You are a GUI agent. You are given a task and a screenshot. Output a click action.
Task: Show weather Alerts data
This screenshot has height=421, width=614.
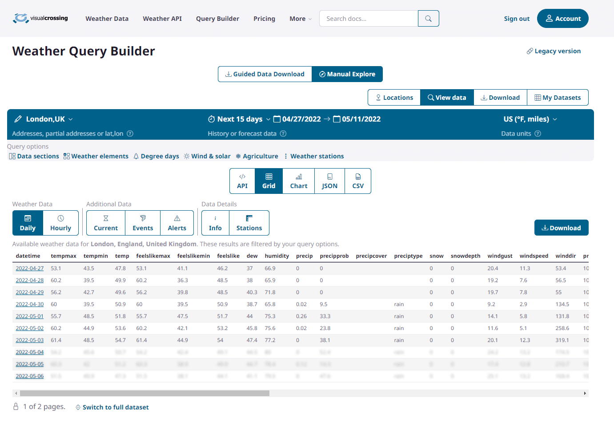coord(177,223)
